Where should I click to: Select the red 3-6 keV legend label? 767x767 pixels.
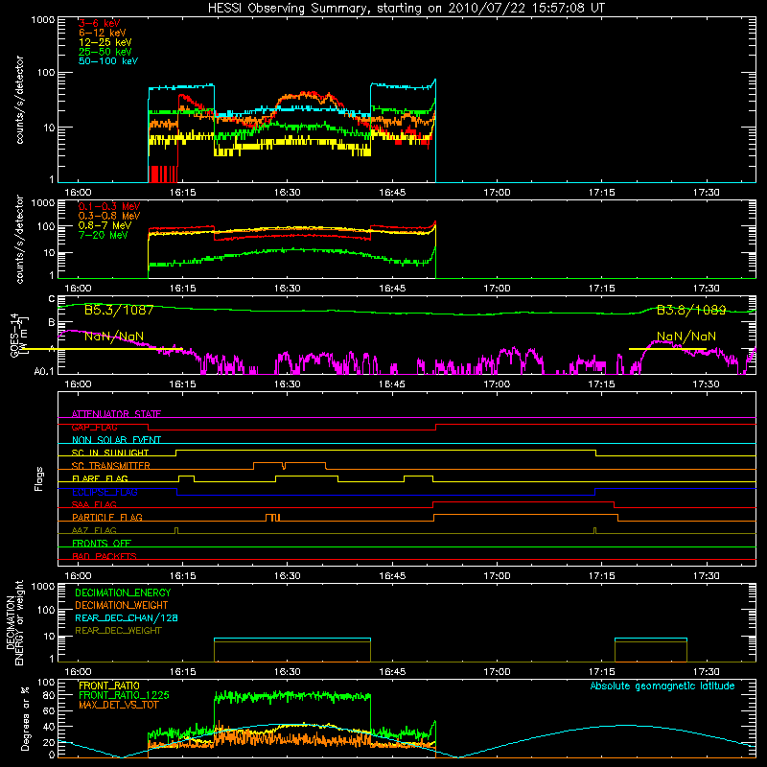point(100,23)
